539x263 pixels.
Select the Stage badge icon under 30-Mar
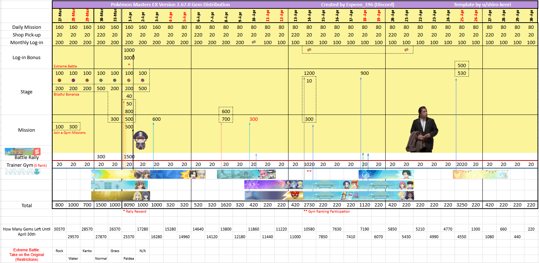[x=101, y=80]
